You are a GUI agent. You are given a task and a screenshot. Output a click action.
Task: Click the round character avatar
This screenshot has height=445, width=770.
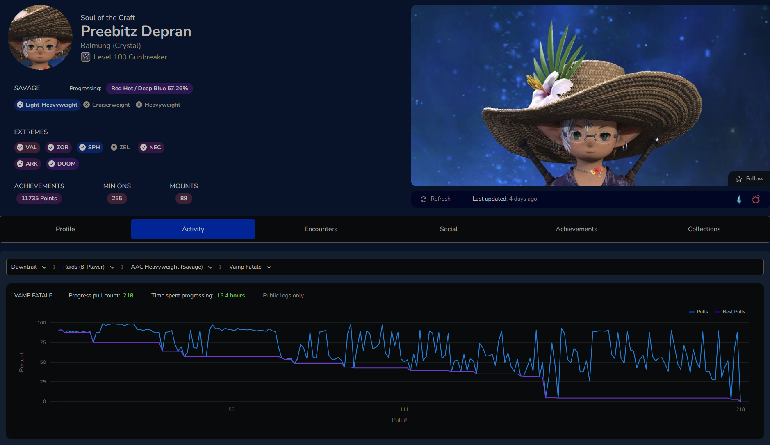[40, 37]
